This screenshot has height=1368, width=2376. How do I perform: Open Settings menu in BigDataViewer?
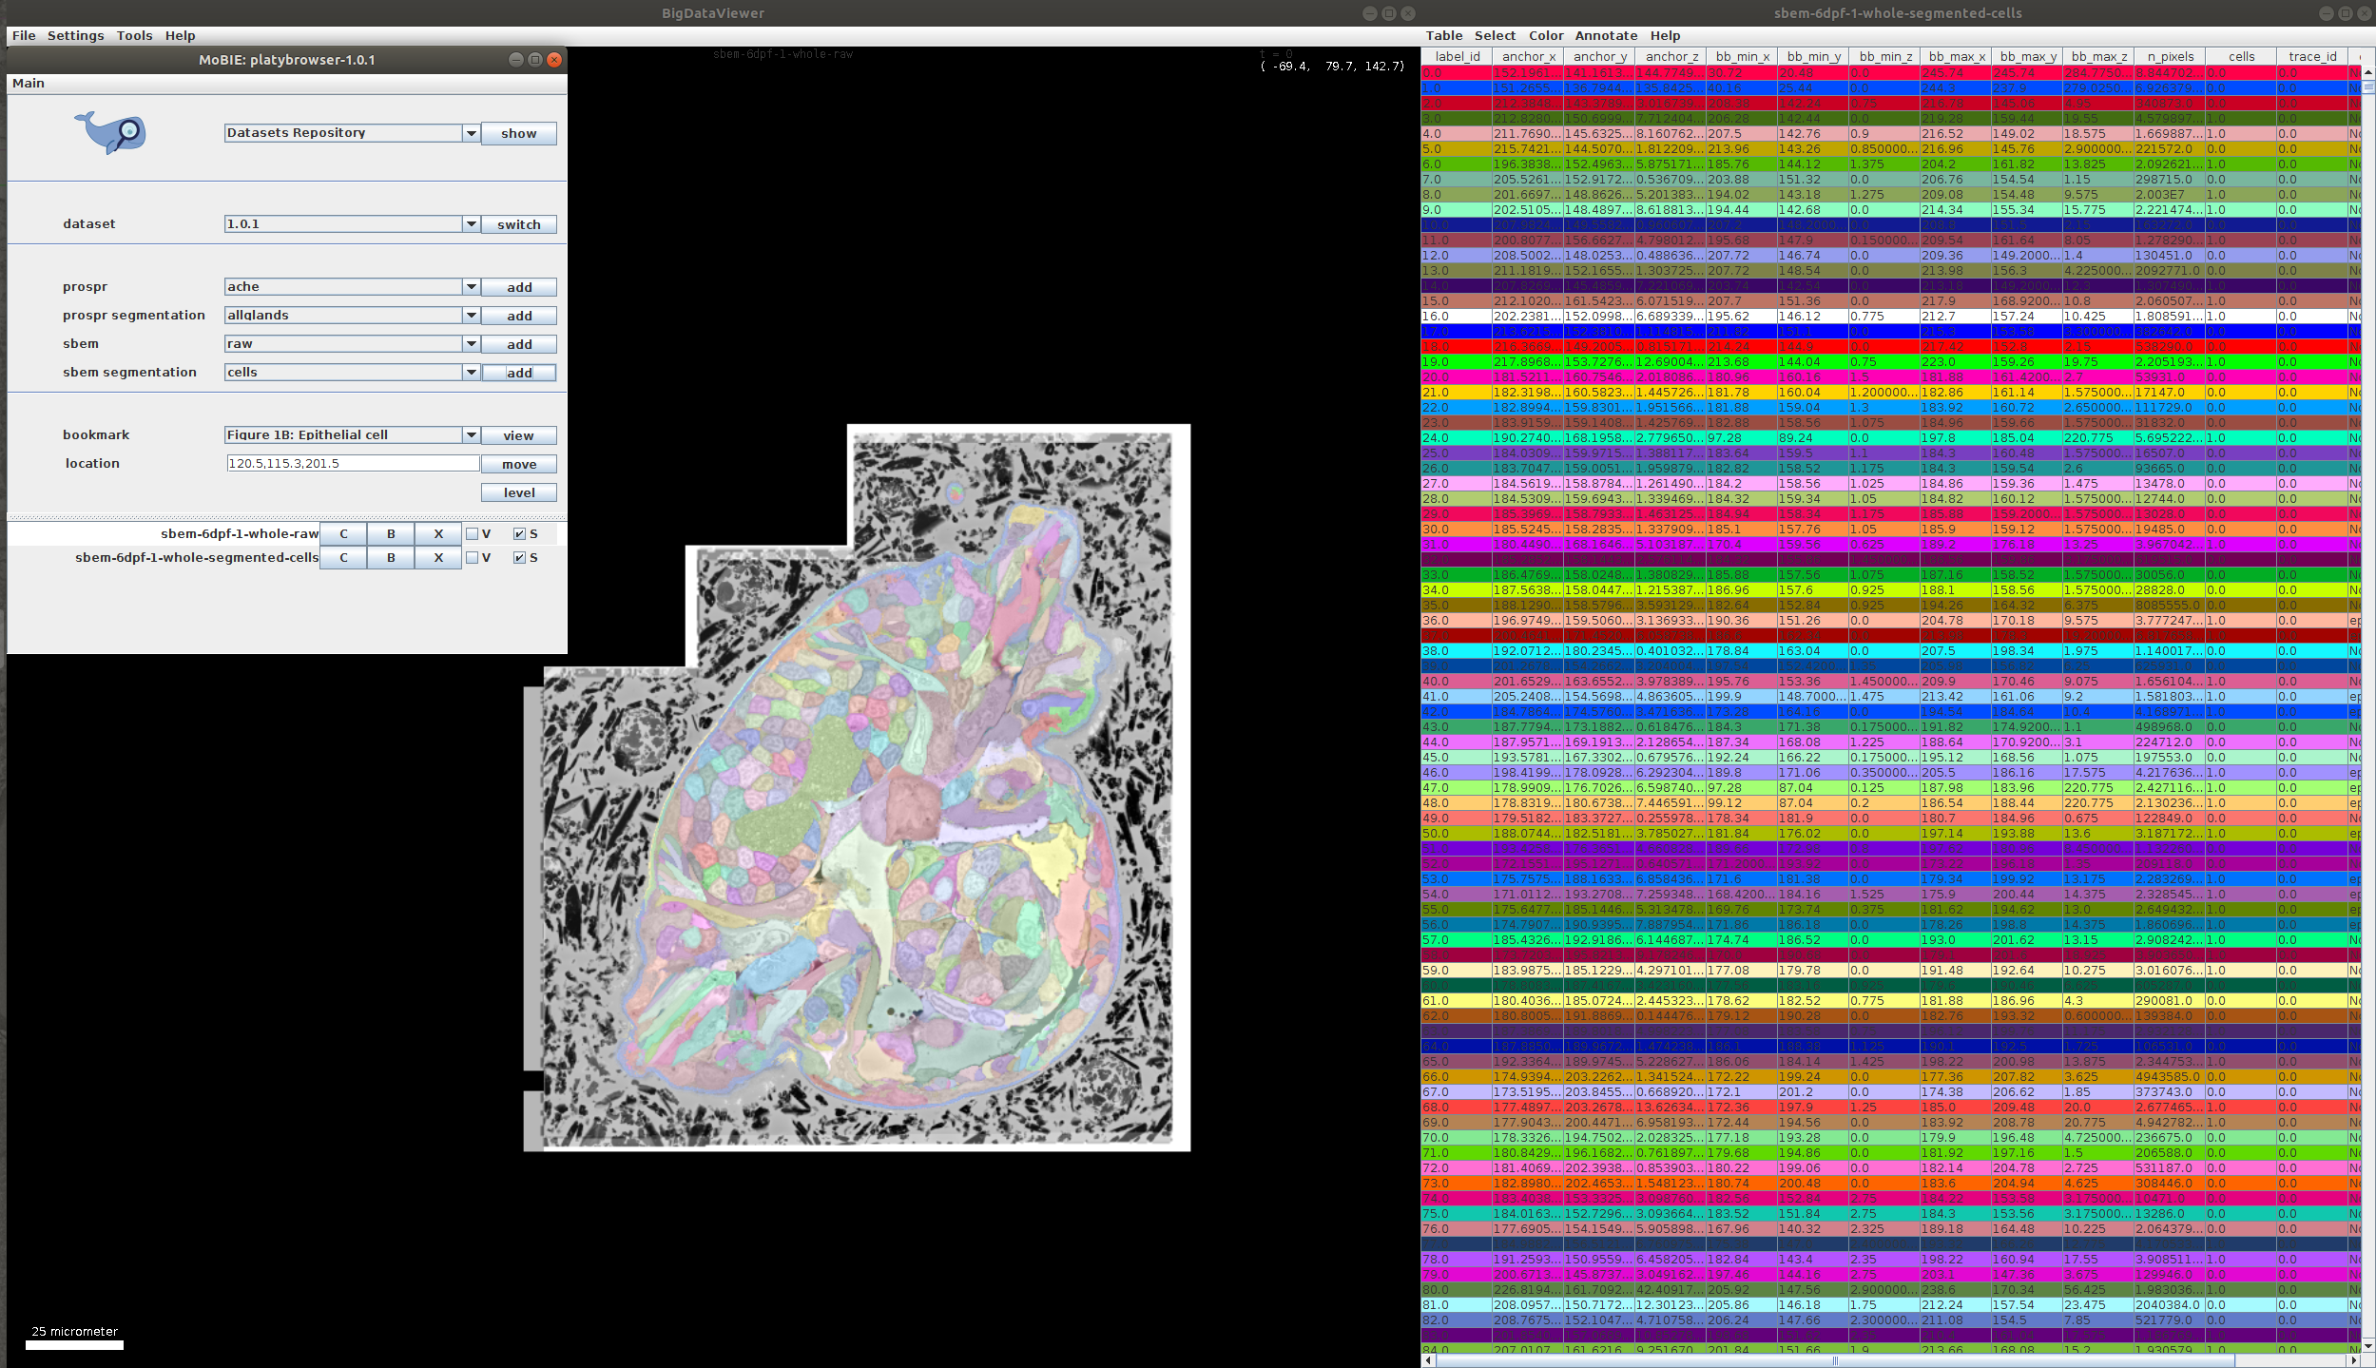coord(76,36)
